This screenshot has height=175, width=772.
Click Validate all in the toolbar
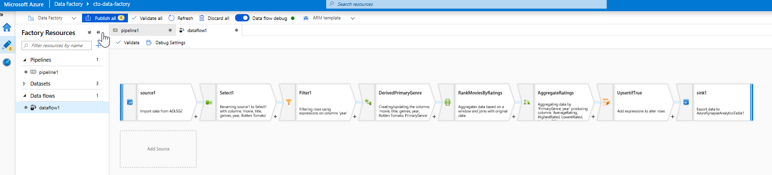pyautogui.click(x=147, y=18)
